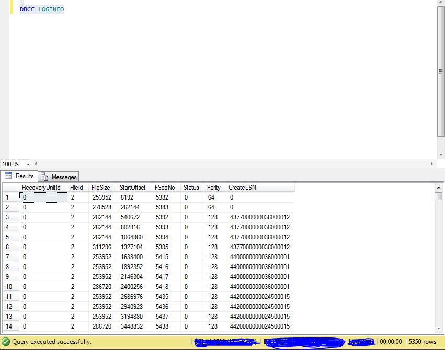Image resolution: width=445 pixels, height=350 pixels.
Task: Click the 5350 rows status indicator
Action: tap(423, 341)
